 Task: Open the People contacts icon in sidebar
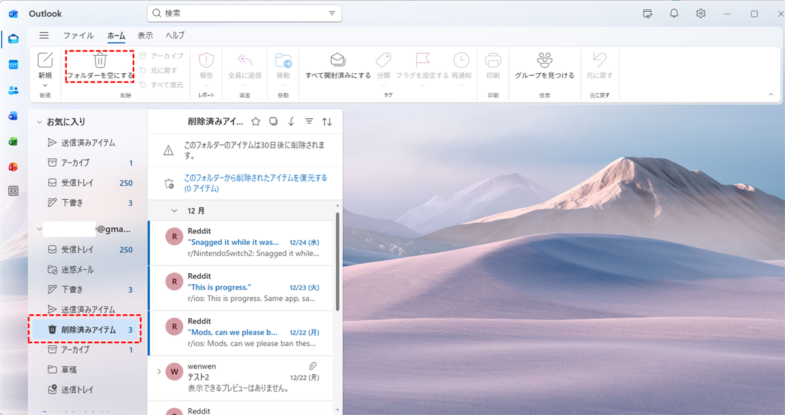pyautogui.click(x=13, y=90)
